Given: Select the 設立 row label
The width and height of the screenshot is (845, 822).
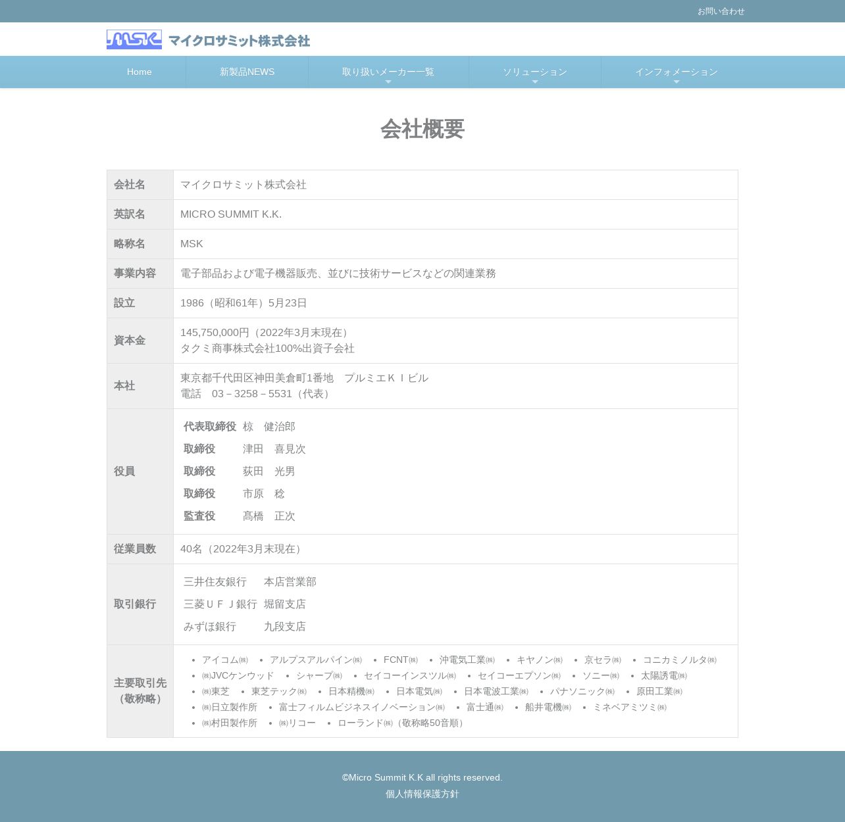Looking at the screenshot, I should (x=124, y=303).
